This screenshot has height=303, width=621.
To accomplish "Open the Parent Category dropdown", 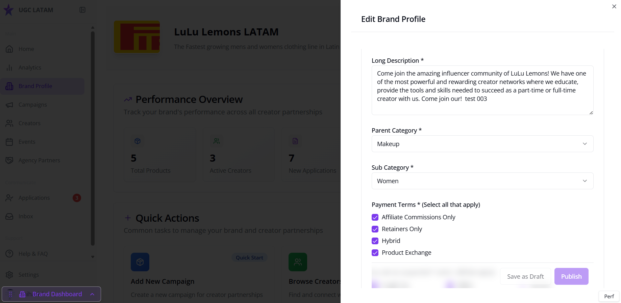I will pos(482,144).
